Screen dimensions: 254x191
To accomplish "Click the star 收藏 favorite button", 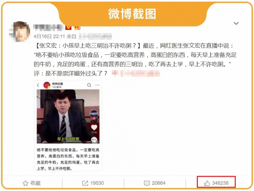I will (x=32, y=183).
